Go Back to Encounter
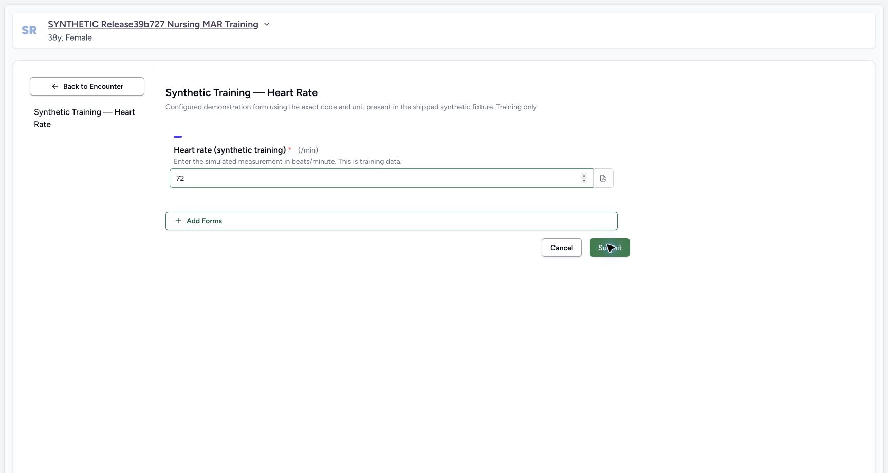 pyautogui.click(x=87, y=86)
